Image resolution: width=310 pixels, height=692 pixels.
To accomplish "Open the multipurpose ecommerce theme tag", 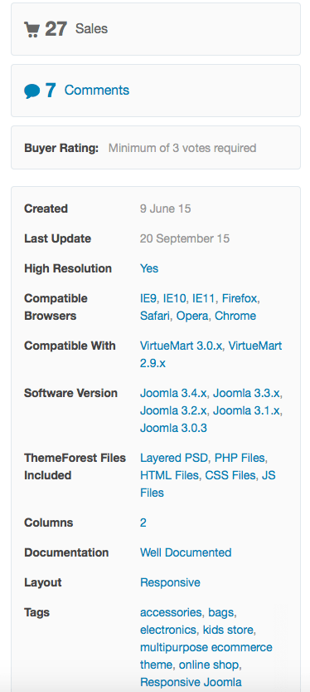I will [206, 655].
